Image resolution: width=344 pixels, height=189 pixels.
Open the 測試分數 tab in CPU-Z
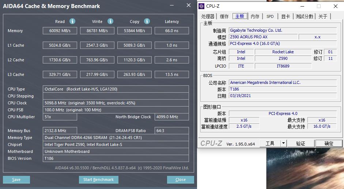click(x=304, y=16)
